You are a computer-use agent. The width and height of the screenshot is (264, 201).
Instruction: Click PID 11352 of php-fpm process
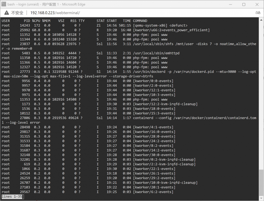click(x=25, y=35)
